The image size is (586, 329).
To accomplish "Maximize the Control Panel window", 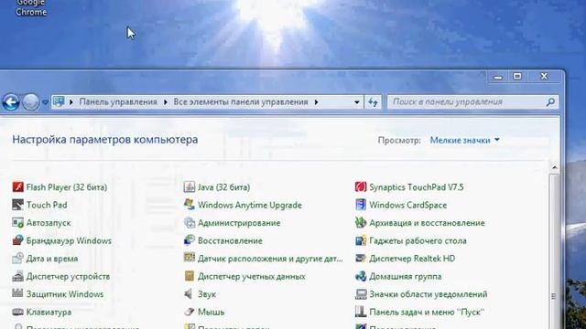I will coord(517,76).
